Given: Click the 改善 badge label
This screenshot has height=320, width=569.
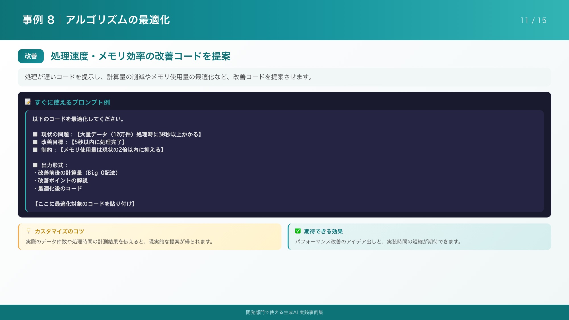Looking at the screenshot, I should [x=31, y=56].
